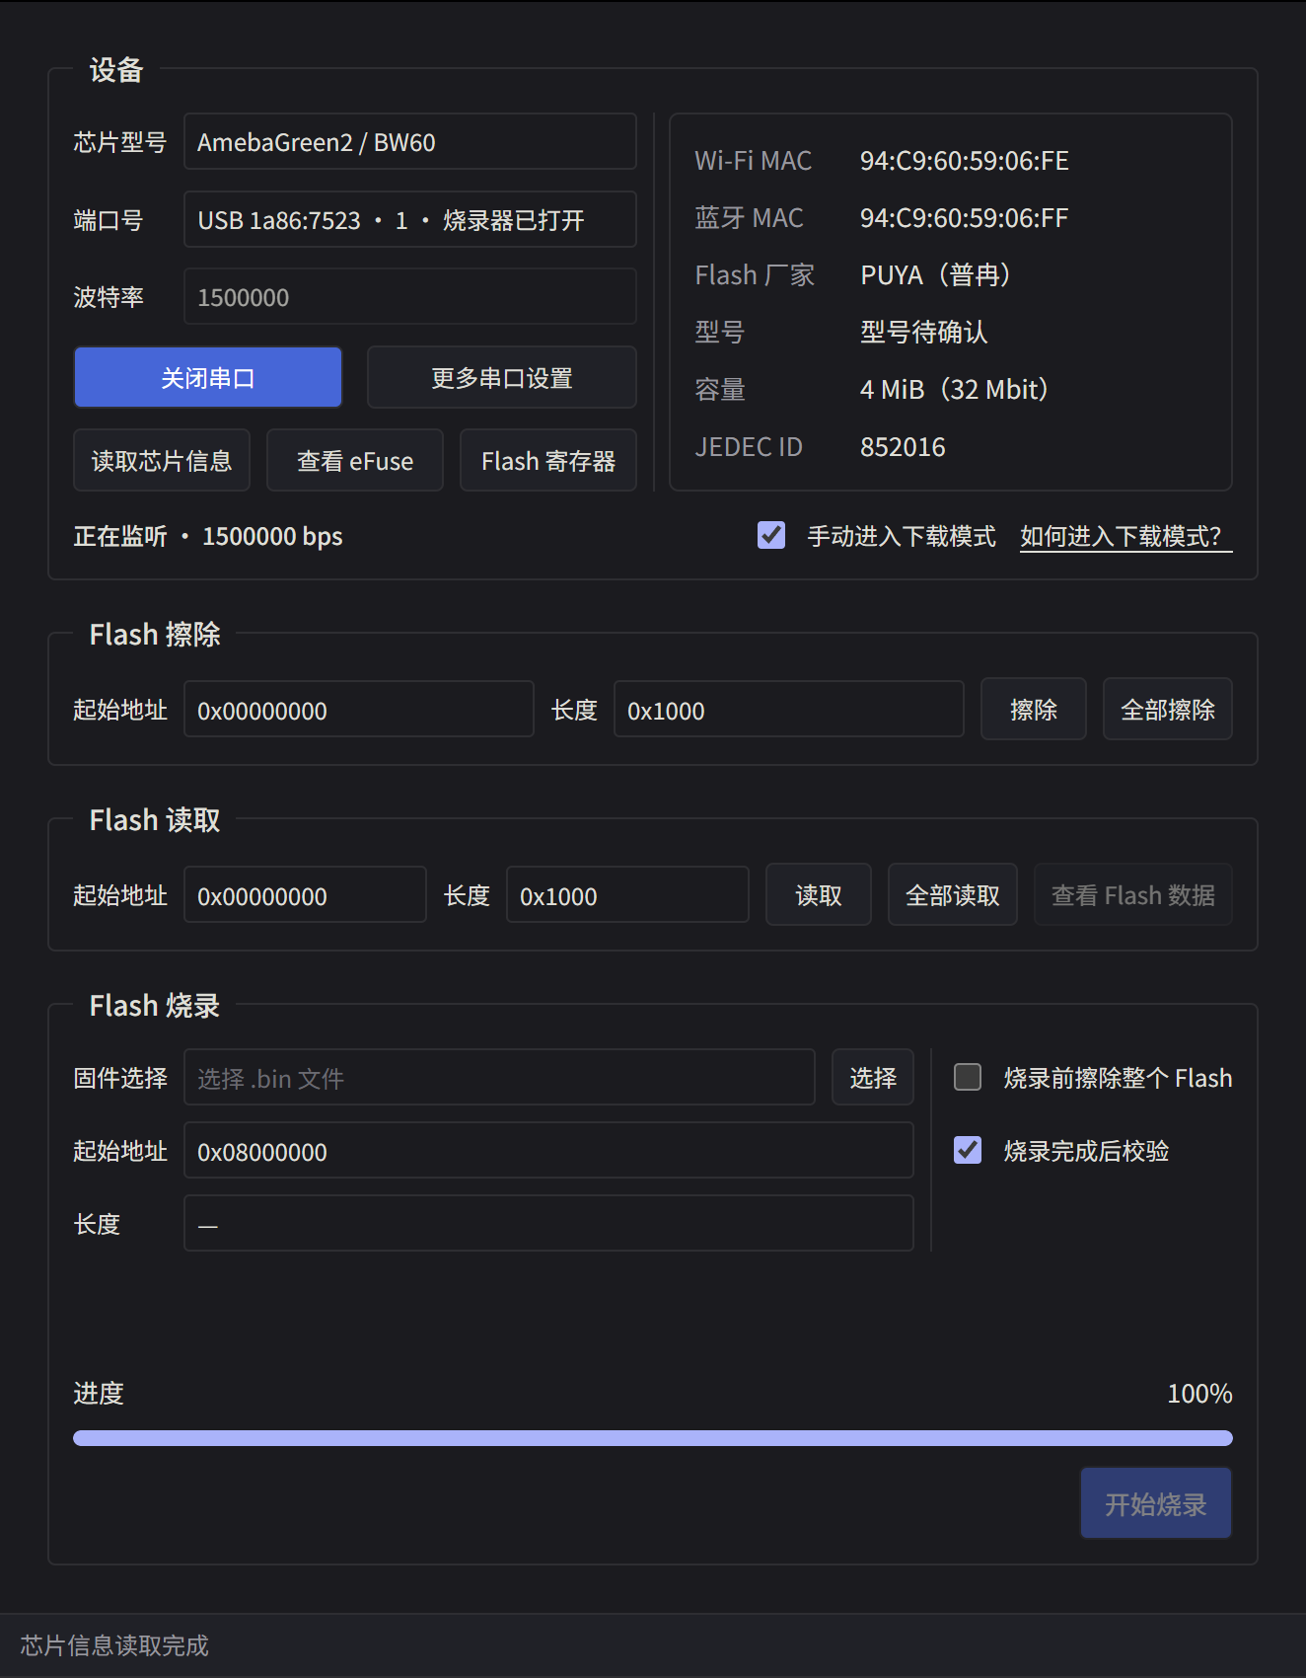Click the 读取 button
1306x1678 pixels.
(x=819, y=894)
